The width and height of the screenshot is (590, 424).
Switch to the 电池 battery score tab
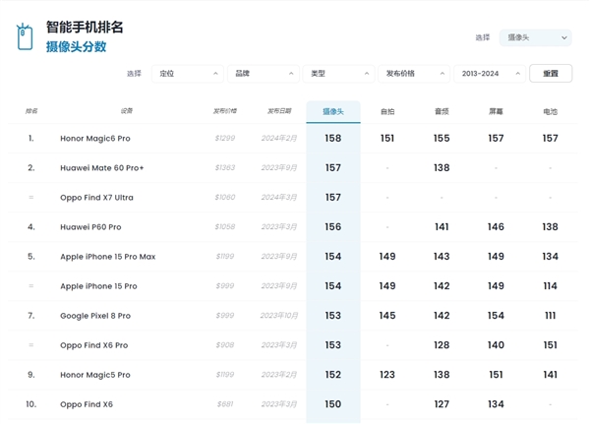coord(550,112)
